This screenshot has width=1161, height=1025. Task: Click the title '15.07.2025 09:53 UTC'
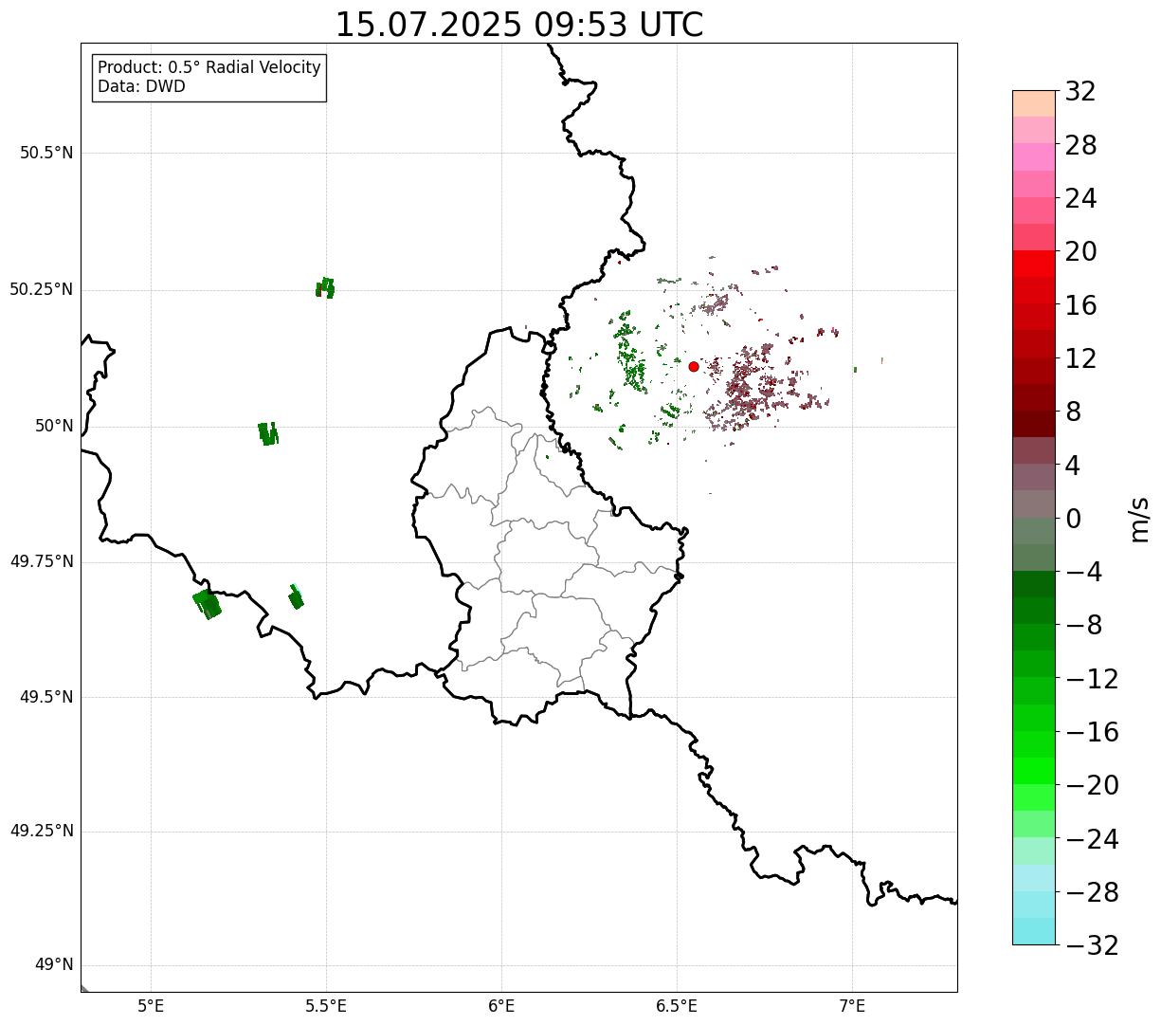(519, 25)
